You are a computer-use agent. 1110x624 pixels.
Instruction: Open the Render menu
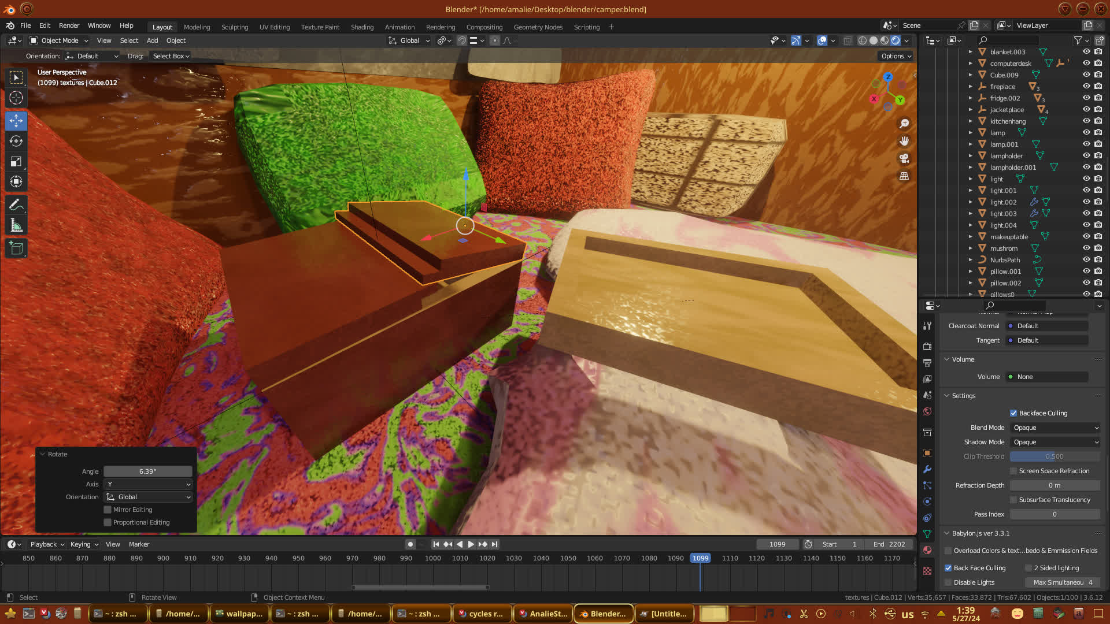coord(69,25)
